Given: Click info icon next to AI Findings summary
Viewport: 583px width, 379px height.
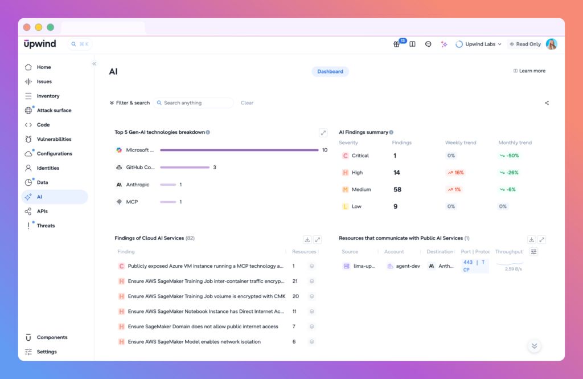Looking at the screenshot, I should pyautogui.click(x=391, y=132).
